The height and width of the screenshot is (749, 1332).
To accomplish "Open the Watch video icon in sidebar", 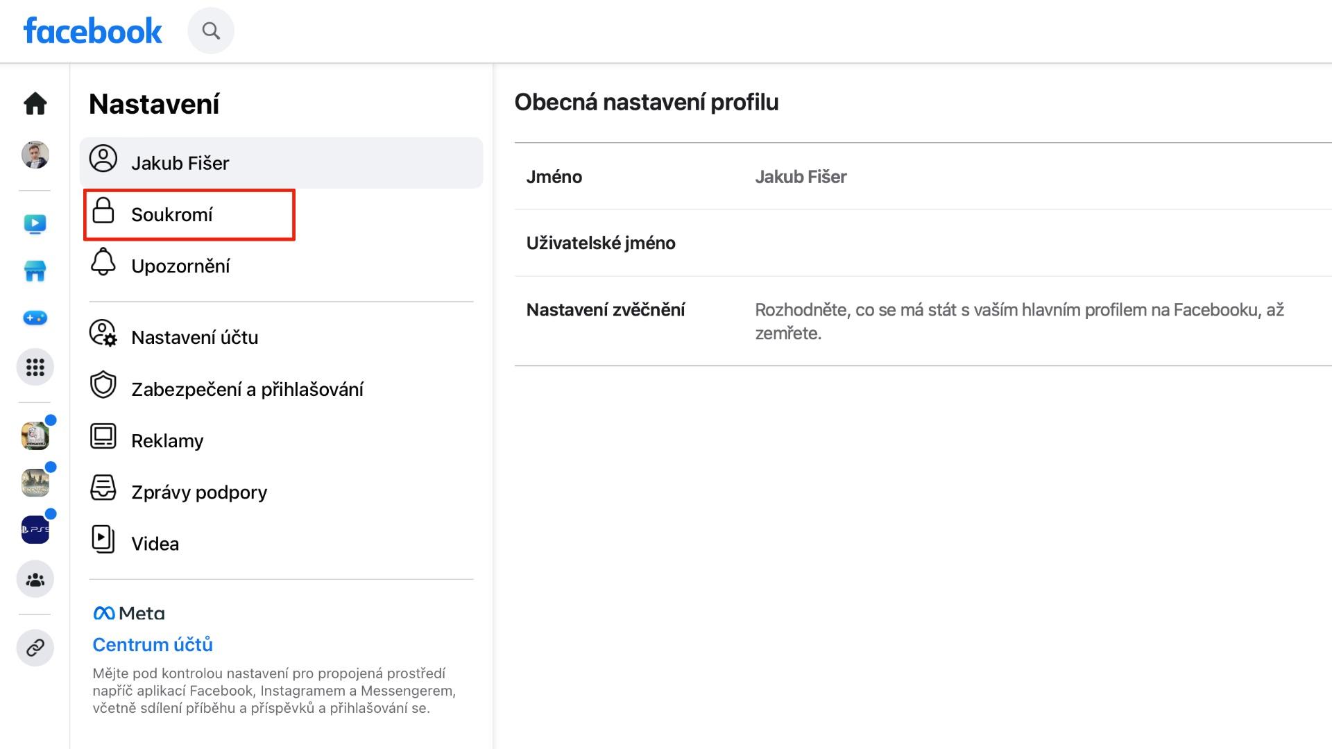I will point(35,224).
